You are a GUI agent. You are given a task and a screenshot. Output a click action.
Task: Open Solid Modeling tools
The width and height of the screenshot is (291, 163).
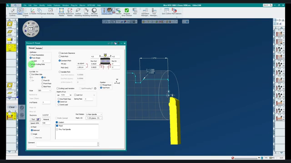[86, 12]
